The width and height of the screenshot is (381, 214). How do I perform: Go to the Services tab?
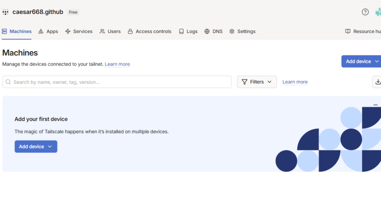click(x=79, y=31)
